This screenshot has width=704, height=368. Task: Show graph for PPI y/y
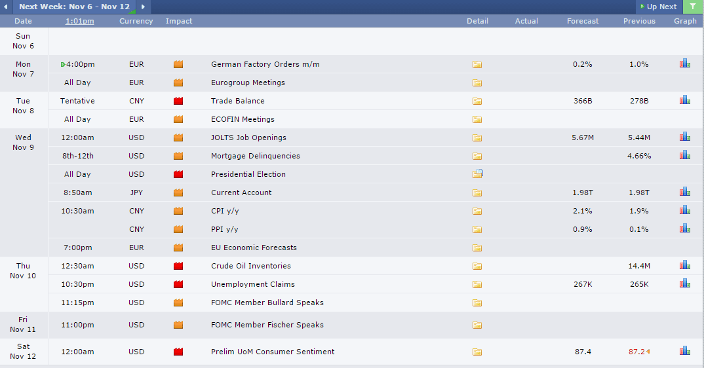[x=685, y=229]
